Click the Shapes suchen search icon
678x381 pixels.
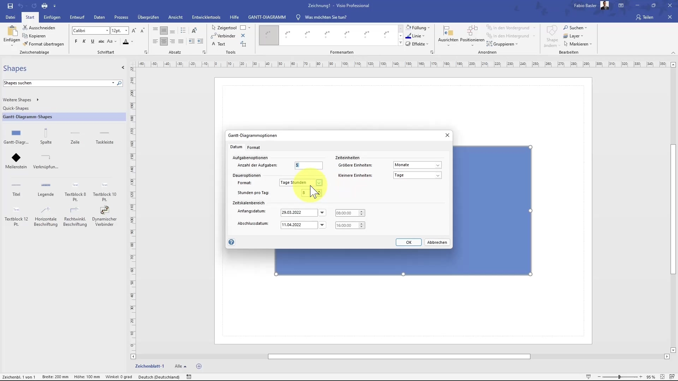click(x=119, y=83)
